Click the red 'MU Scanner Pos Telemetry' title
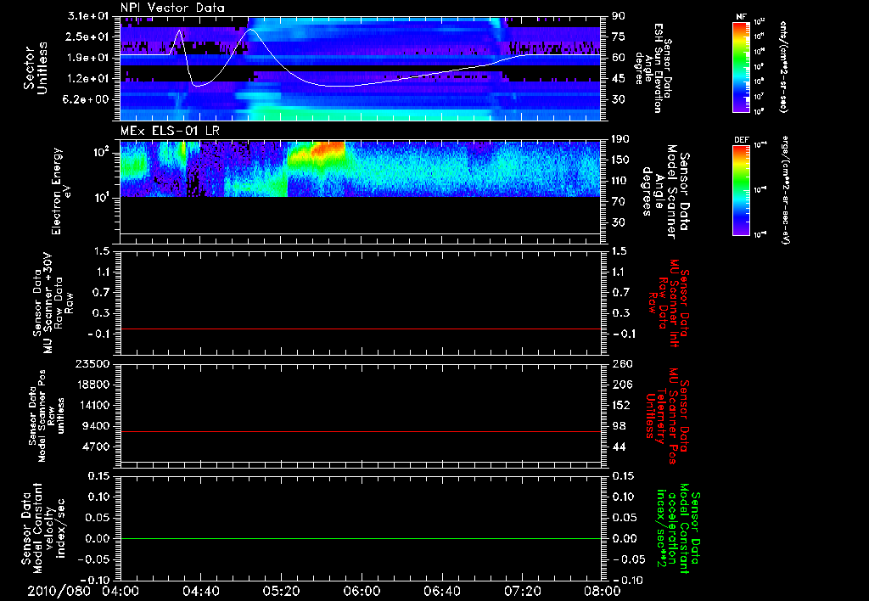Screen dimensions: 869x601 [x=668, y=416]
